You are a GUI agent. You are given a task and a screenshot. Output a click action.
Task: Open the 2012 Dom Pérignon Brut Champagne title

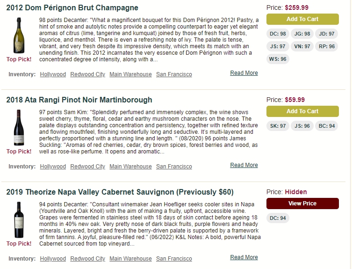click(x=72, y=7)
